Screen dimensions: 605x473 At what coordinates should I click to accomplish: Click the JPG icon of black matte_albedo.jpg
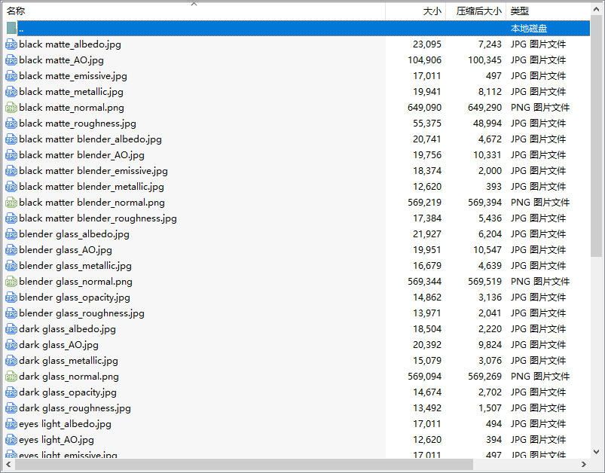pyautogui.click(x=11, y=44)
